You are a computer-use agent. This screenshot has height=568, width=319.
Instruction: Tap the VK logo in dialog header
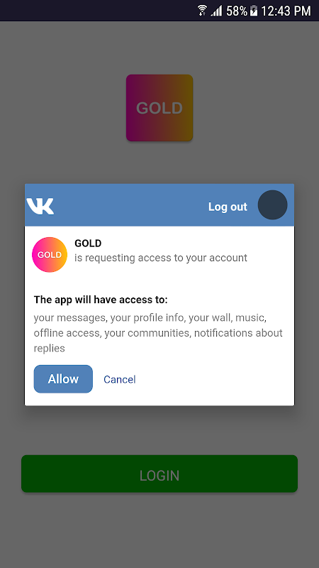(x=40, y=206)
